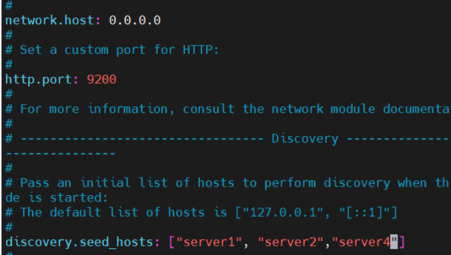Click the 'Pass an initial list of hosts' comment
Viewport: 451px width, 255px height.
[x=227, y=183]
